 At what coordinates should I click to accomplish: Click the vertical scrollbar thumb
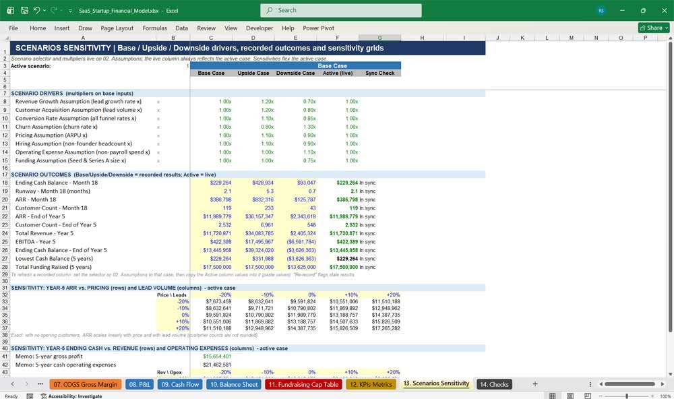(x=670, y=187)
